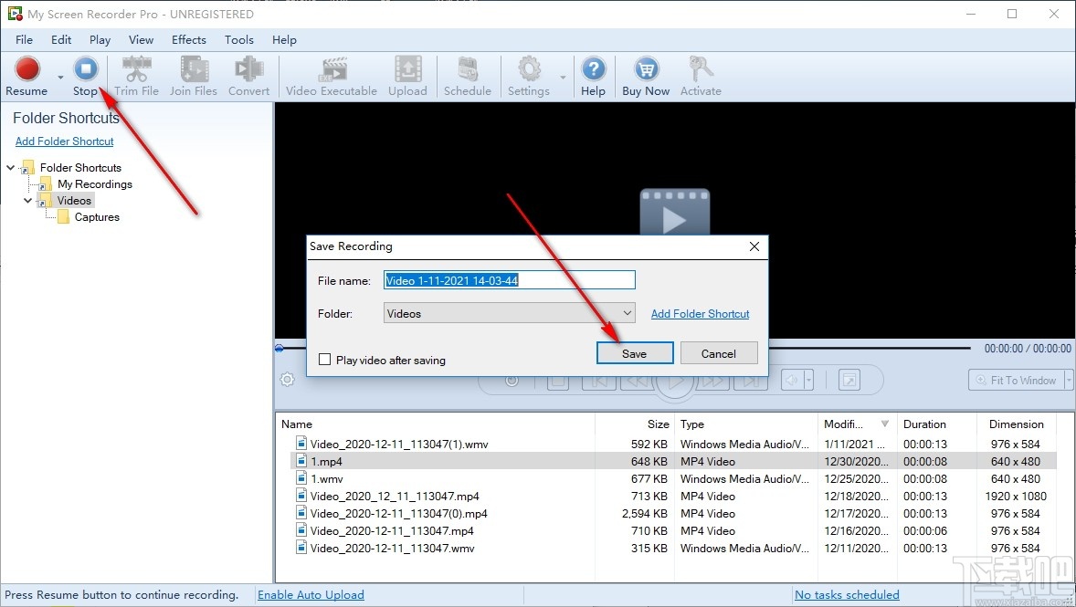Create a Video Executable
This screenshot has width=1076, height=607.
[x=331, y=76]
